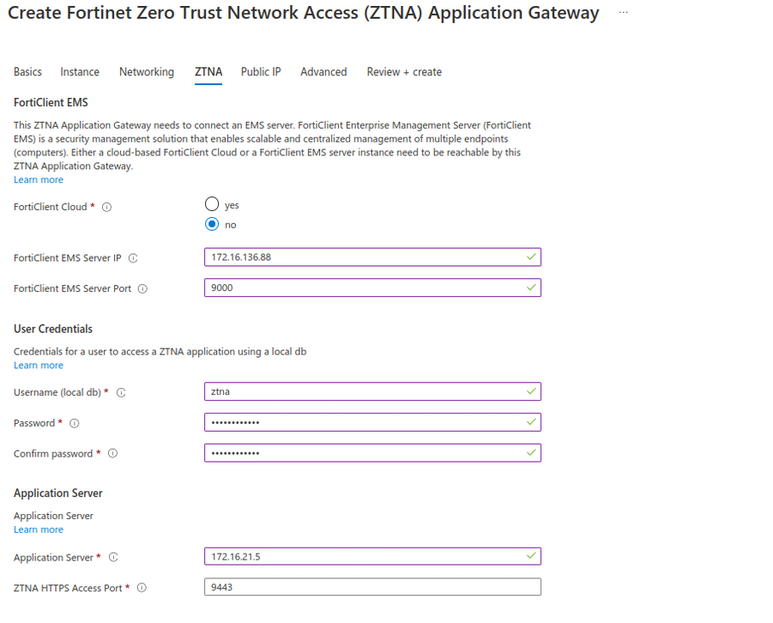Open the FortiClient Cloud info tooltip
The width and height of the screenshot is (773, 623).
(x=106, y=207)
